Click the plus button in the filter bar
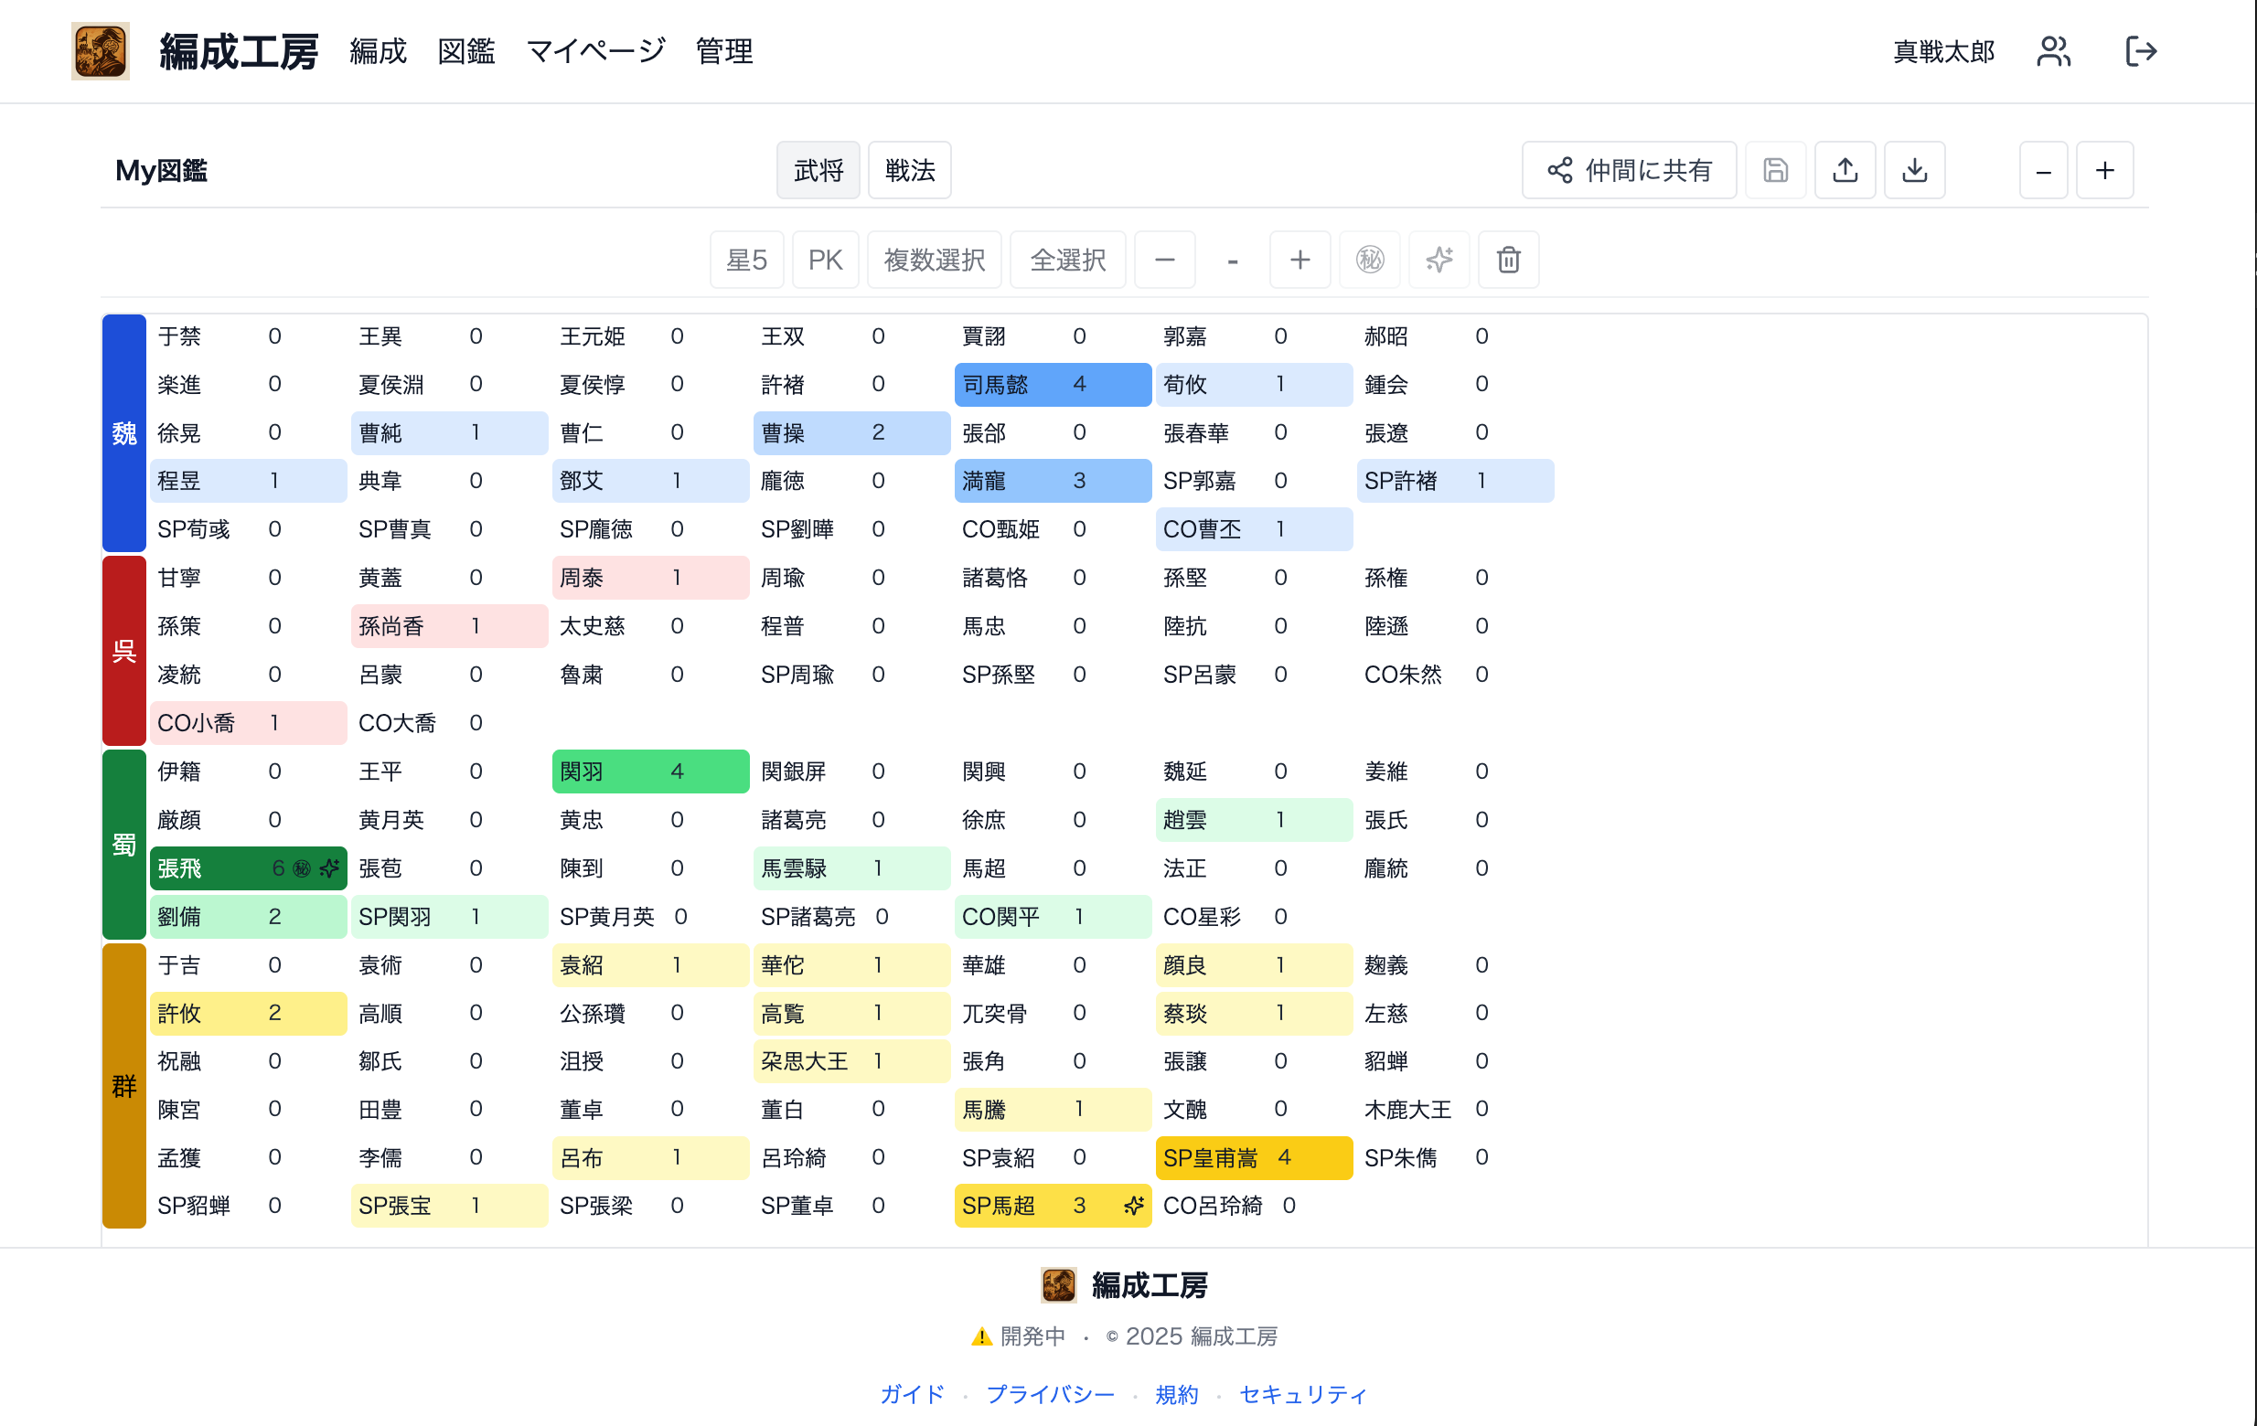The width and height of the screenshot is (2257, 1426). (1300, 260)
